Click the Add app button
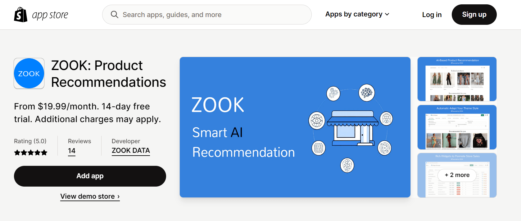Image resolution: width=521 pixels, height=221 pixels. click(90, 176)
